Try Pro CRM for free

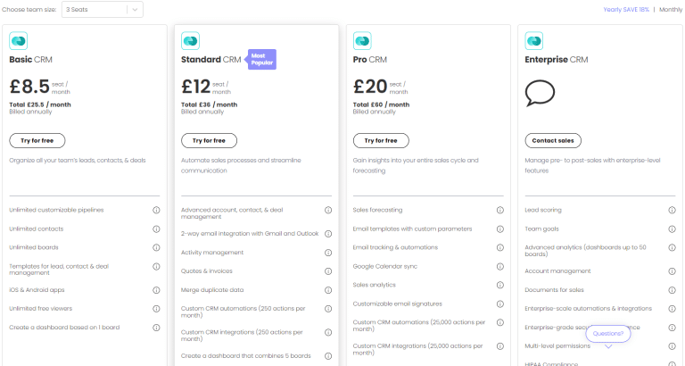pos(381,141)
